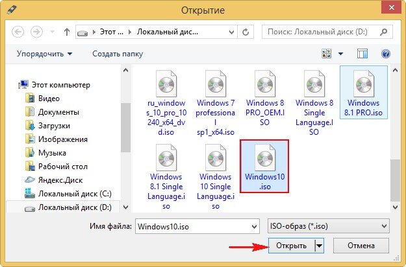Open the Музыка folder in sidebar
This screenshot has height=267, width=406.
[45, 153]
